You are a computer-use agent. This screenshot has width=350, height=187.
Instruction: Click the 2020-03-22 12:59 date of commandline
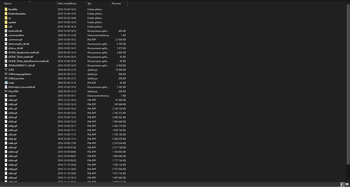pos(67,35)
